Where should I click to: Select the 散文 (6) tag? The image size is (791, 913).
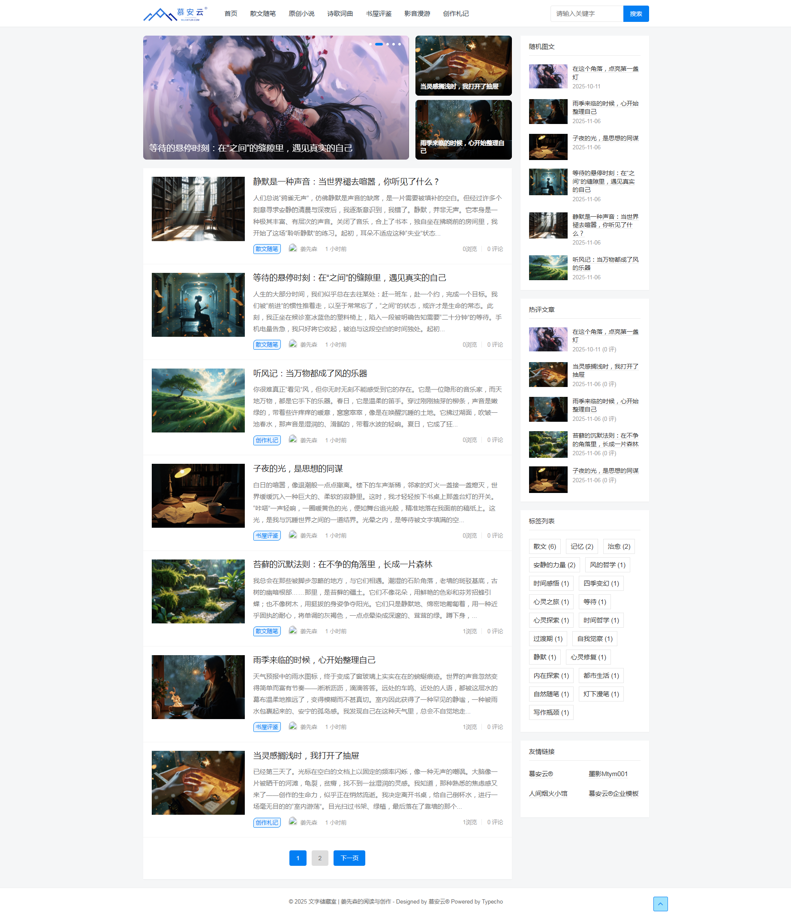544,547
